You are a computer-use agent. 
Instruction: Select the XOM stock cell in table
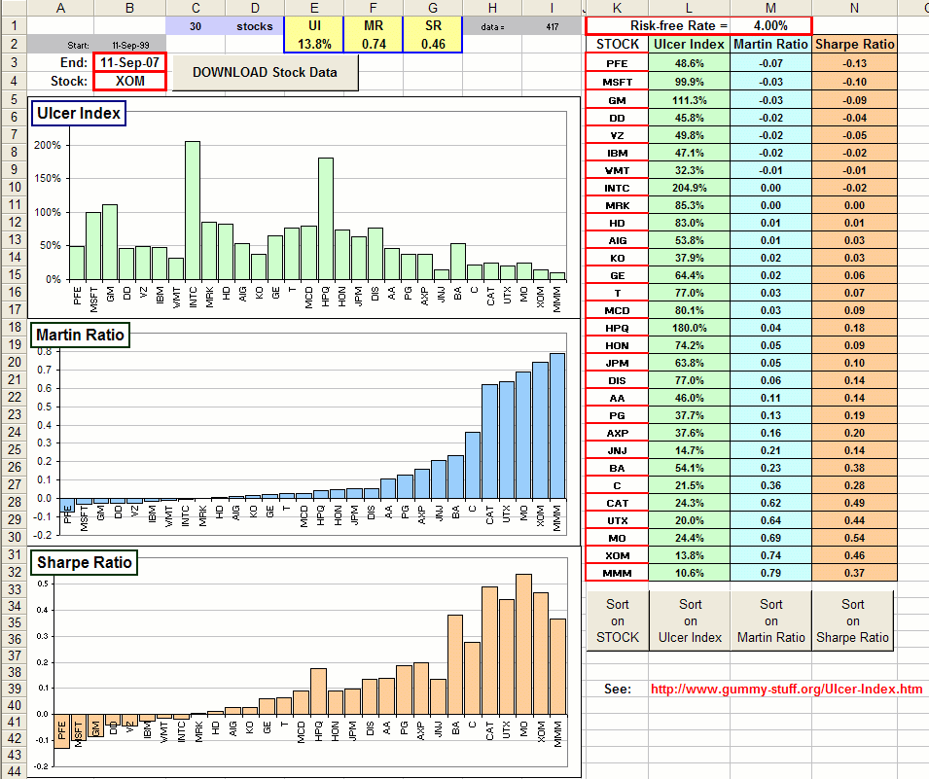coord(617,555)
